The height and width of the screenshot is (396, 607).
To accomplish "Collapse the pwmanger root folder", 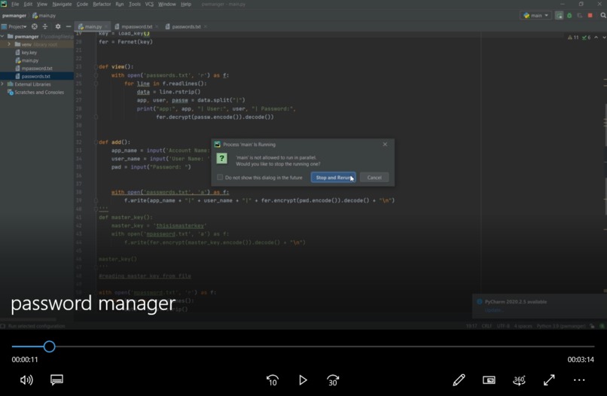I will coord(3,36).
